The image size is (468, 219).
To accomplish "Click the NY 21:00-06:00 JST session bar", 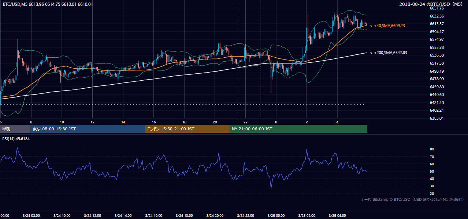I will (298, 129).
